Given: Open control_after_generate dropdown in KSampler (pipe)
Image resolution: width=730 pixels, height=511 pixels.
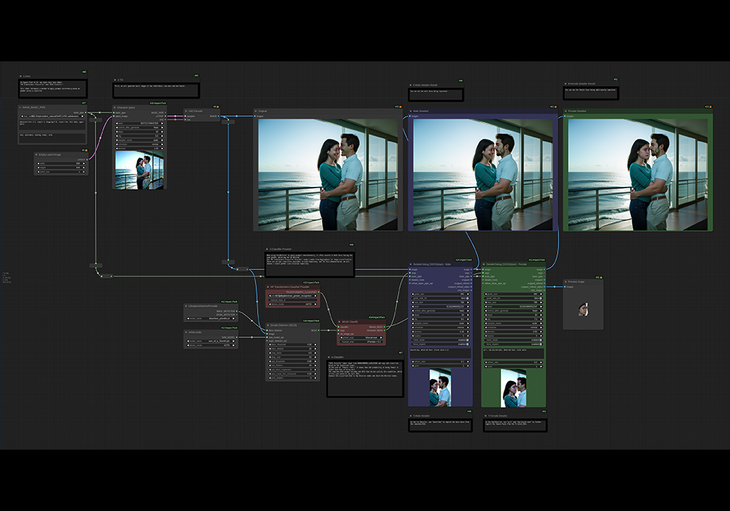Looking at the screenshot, I should click(139, 128).
